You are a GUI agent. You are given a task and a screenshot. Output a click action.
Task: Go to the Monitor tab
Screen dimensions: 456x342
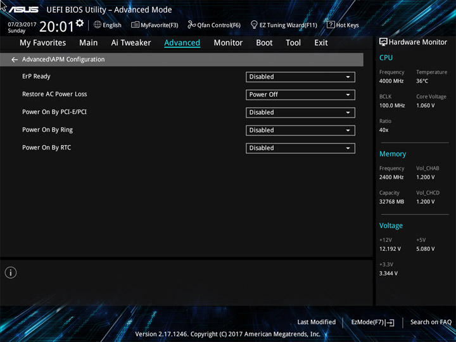point(228,43)
